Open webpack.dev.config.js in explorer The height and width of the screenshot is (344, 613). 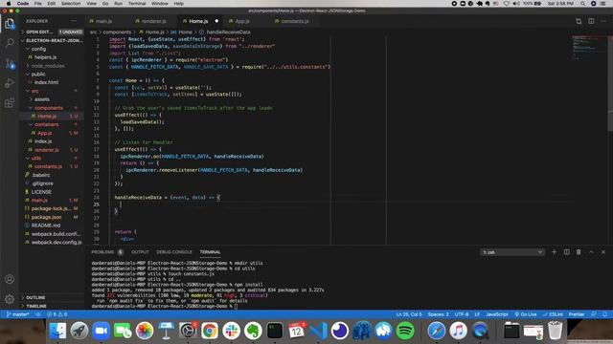coord(57,242)
